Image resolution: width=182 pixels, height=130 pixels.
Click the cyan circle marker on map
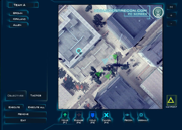pos(79,51)
